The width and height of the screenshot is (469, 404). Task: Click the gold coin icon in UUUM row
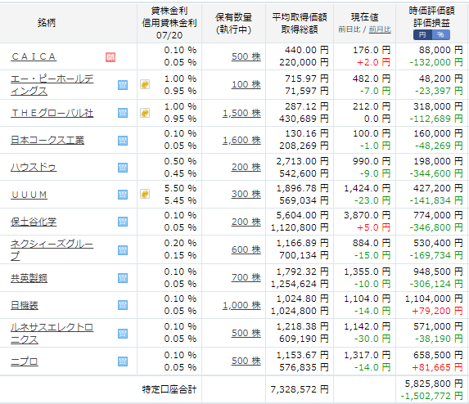pos(145,195)
